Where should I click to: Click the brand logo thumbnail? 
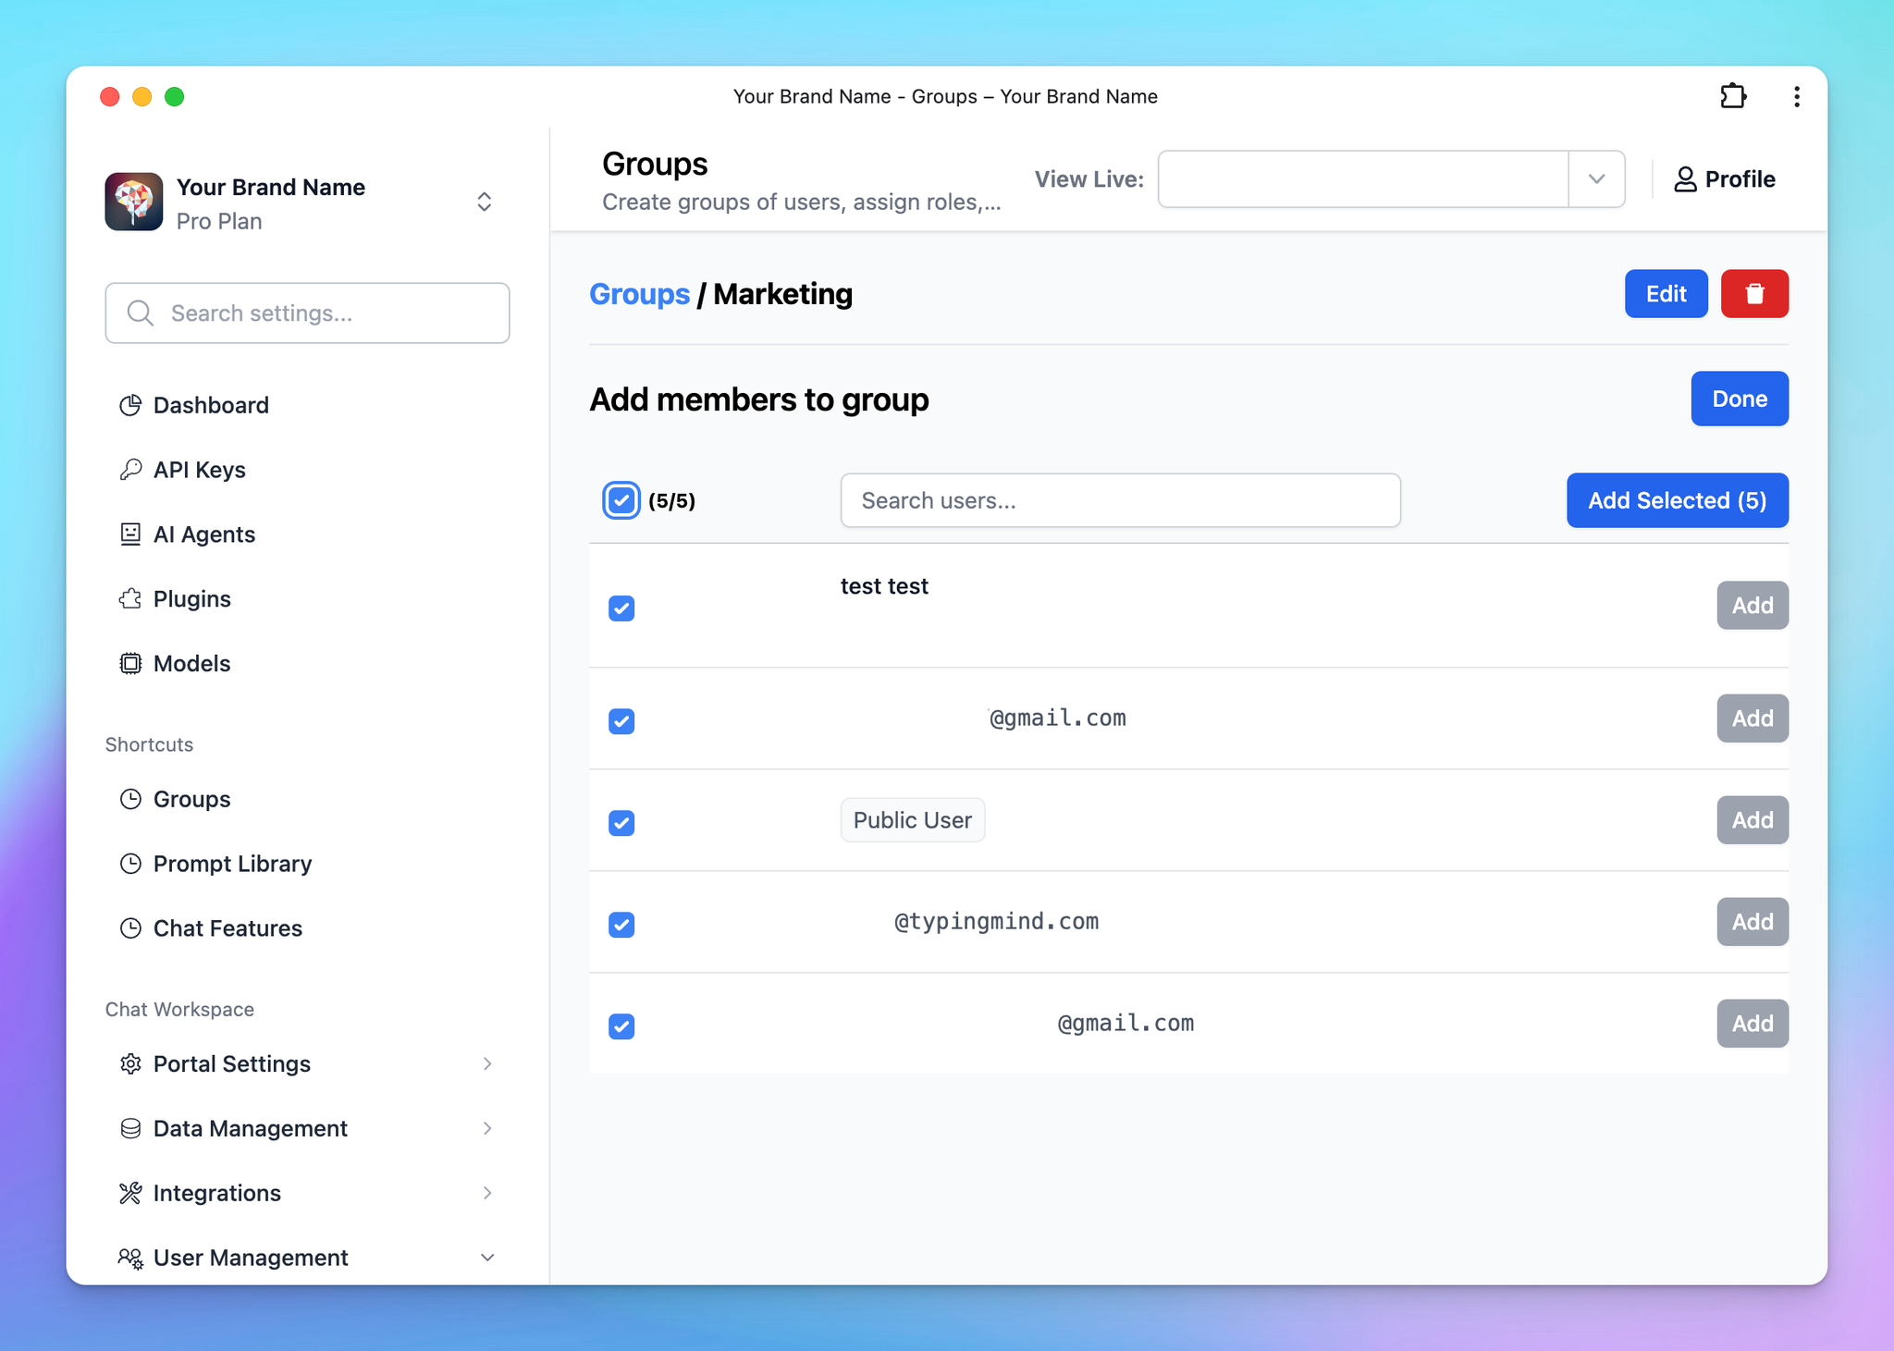(134, 202)
